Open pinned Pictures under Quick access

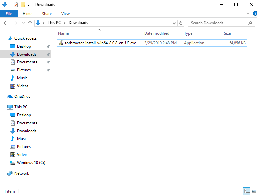(24, 70)
